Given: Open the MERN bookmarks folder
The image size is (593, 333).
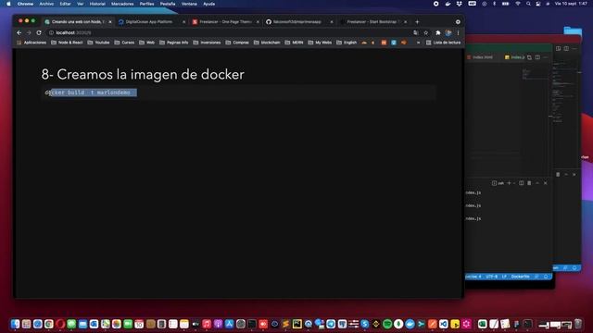Looking at the screenshot, I should click(294, 43).
